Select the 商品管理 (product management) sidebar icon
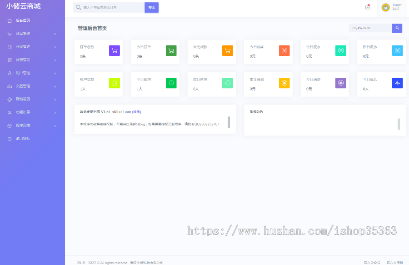Screen dimensions: 409x265 coord(9,33)
